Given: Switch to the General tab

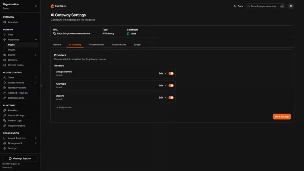Looking at the screenshot, I should pyautogui.click(x=57, y=45).
